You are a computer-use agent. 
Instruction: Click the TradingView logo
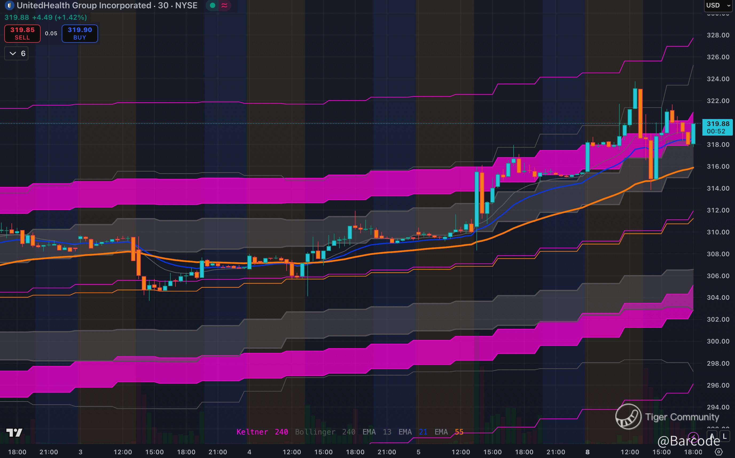pyautogui.click(x=14, y=433)
